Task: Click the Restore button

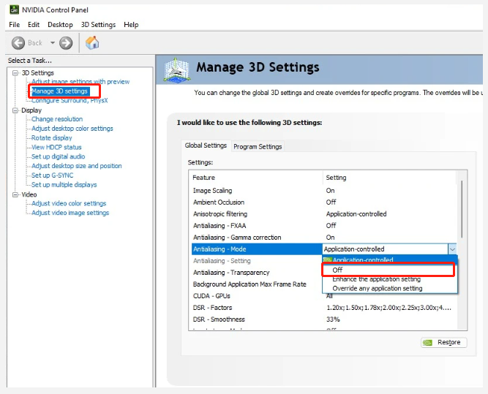Action: pos(444,342)
